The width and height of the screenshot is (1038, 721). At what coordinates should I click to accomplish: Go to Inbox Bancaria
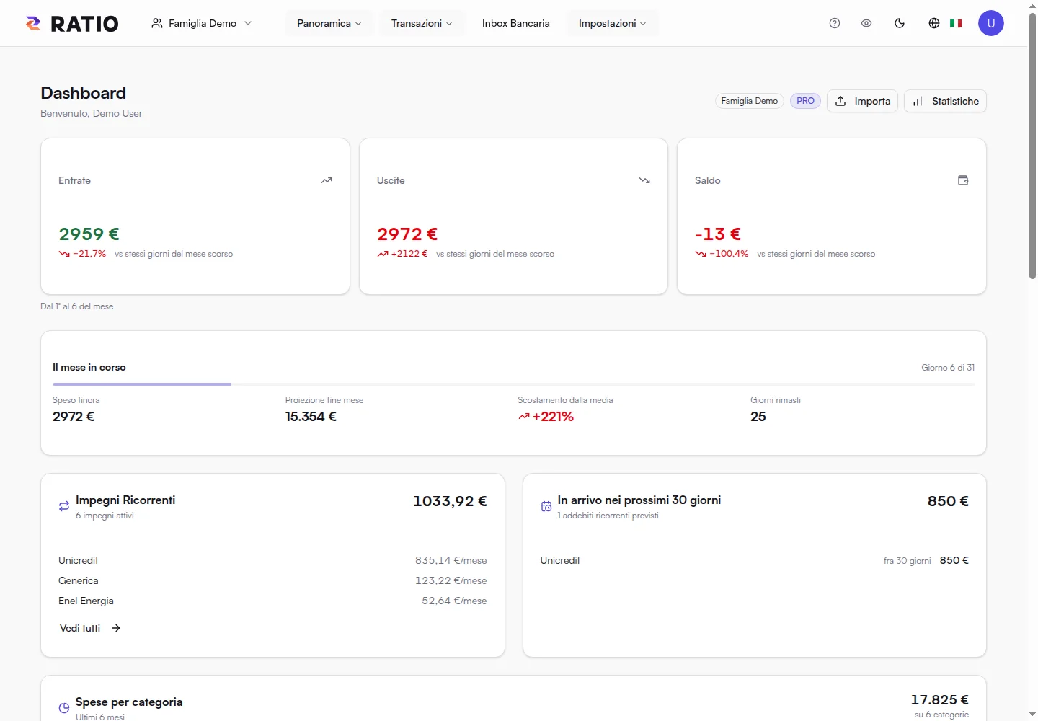[516, 23]
